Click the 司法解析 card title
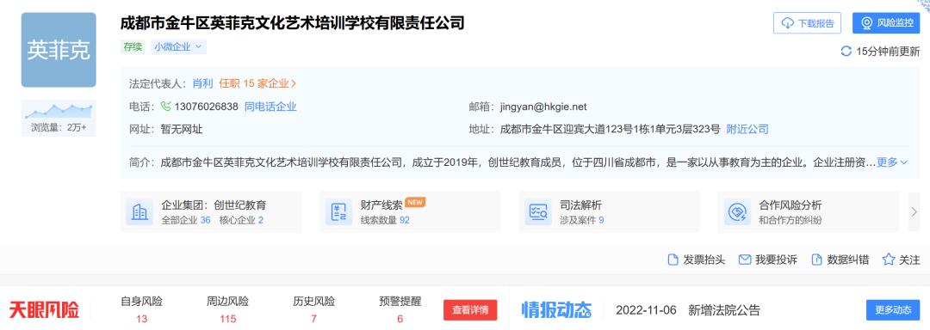Viewport: 930px width, 330px height. pos(580,205)
